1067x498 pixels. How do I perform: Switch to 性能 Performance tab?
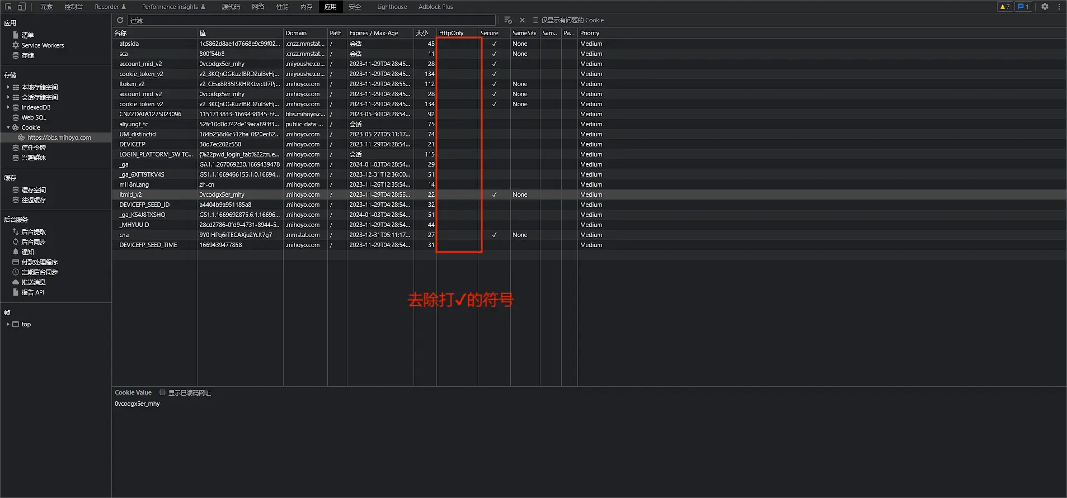pyautogui.click(x=282, y=7)
